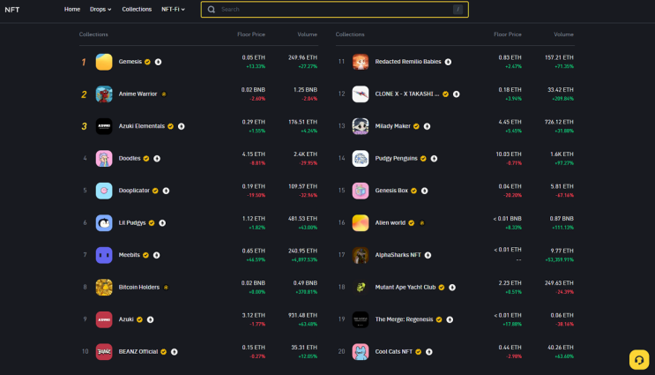The image size is (655, 375).
Task: Click the Ethereum chain badge beside Gemesis
Action: coord(159,62)
